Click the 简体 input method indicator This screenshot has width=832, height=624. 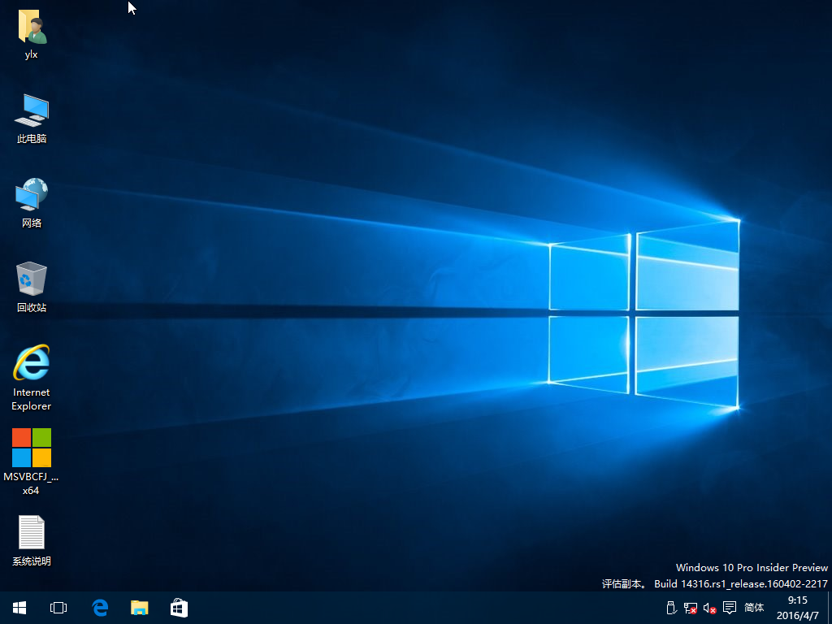click(x=754, y=608)
